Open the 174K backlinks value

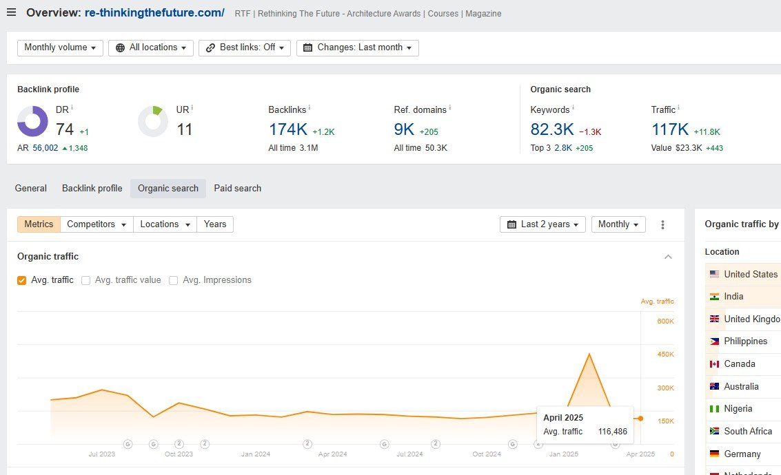click(288, 129)
